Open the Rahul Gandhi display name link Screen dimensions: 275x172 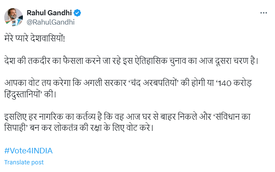[50, 13]
